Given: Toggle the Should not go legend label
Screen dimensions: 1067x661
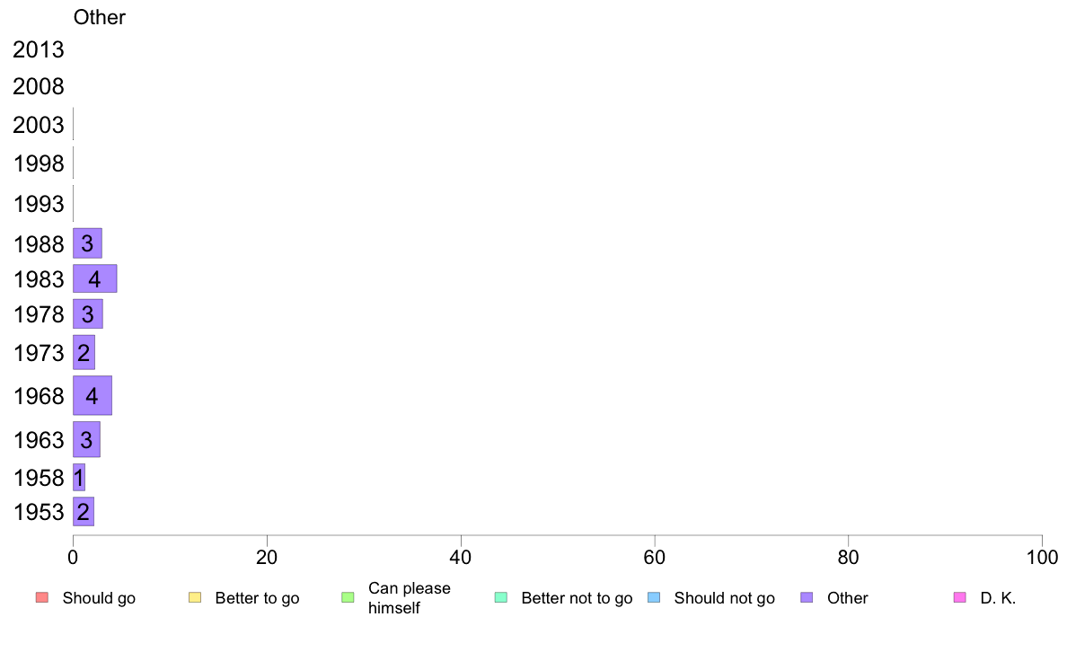Looking at the screenshot, I should (x=724, y=598).
